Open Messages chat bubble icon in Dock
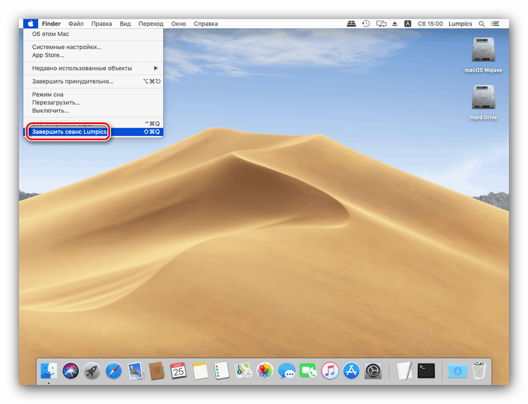528x404 pixels. 286,371
